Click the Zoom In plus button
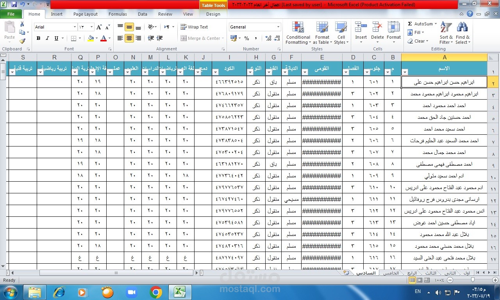The width and height of the screenshot is (500, 300). pos(495,280)
